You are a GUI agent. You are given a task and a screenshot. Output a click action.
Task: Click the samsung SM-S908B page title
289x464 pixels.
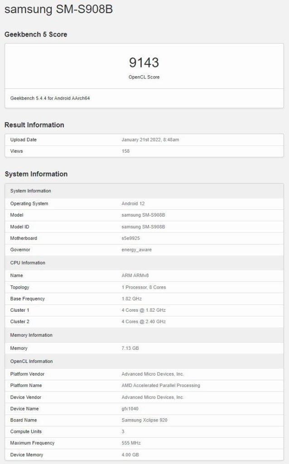coord(58,9)
